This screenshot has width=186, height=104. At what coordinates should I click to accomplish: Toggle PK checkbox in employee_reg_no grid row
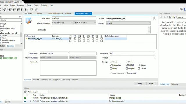70,38
